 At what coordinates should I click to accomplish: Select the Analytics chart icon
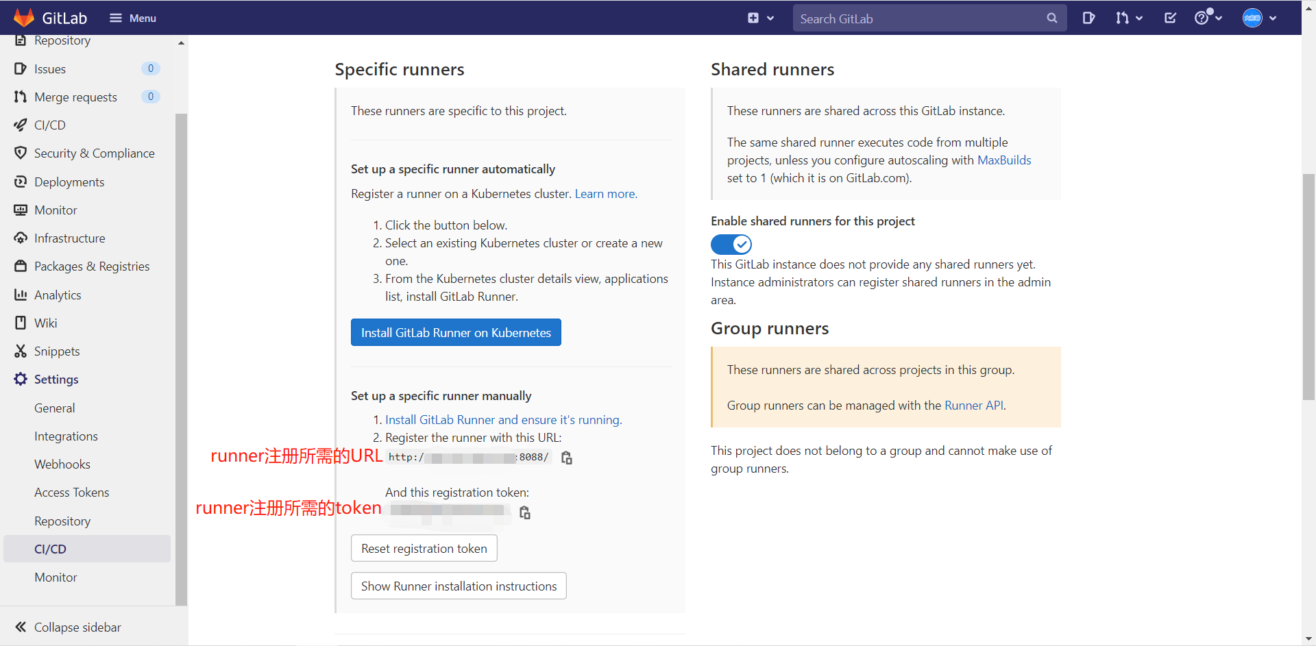click(x=21, y=295)
